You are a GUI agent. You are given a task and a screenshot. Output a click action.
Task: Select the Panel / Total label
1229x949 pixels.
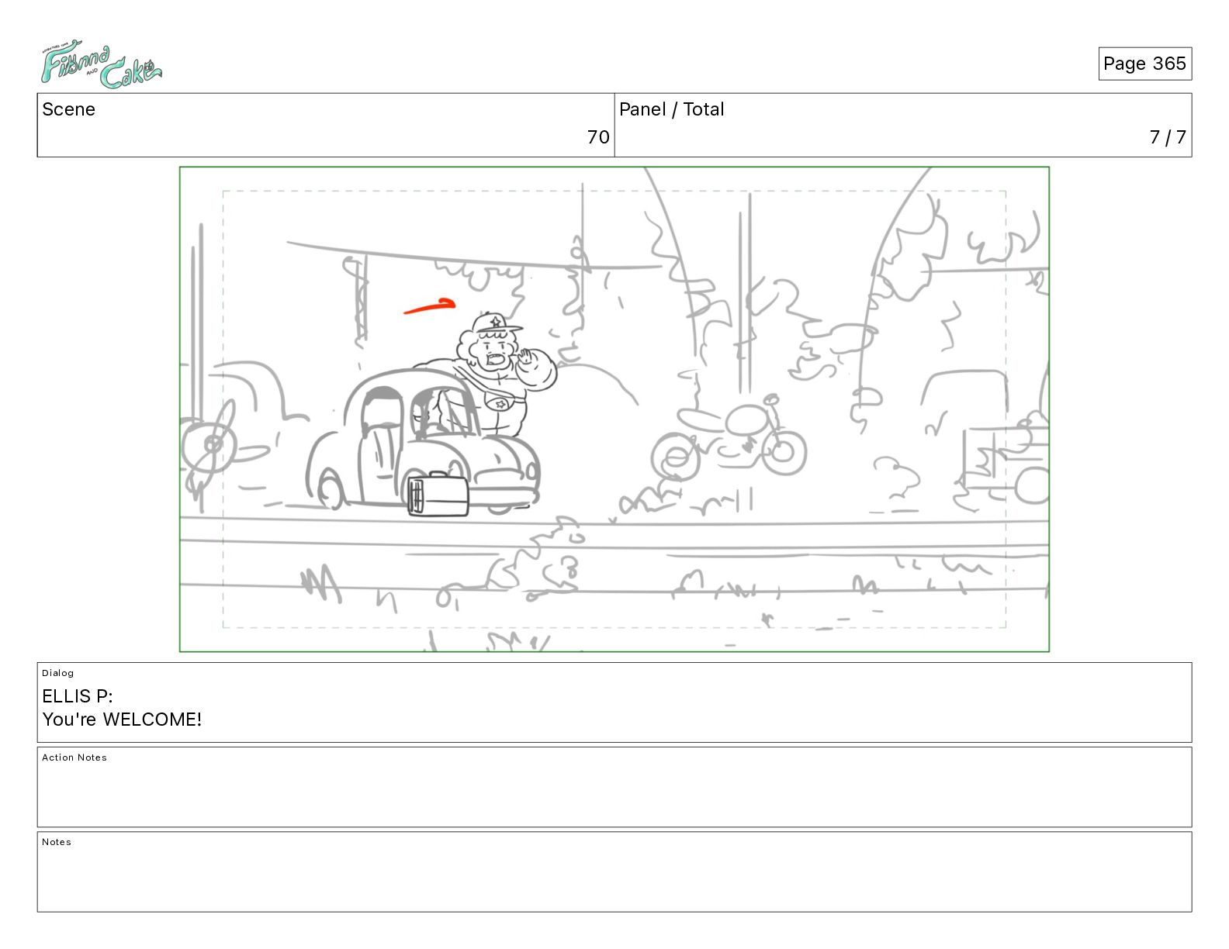click(672, 109)
